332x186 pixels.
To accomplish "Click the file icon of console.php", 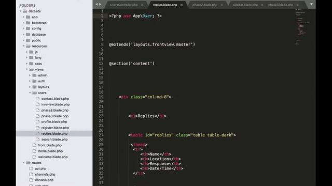I will (x=31, y=180).
